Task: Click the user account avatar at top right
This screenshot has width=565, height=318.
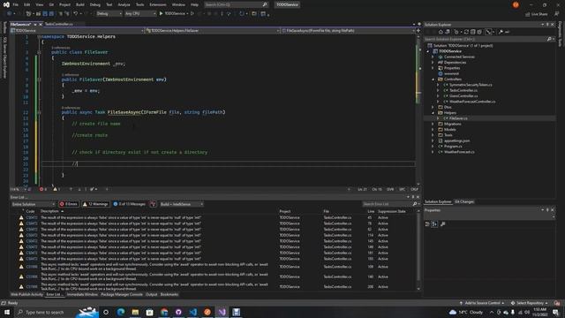Action: click(516, 4)
